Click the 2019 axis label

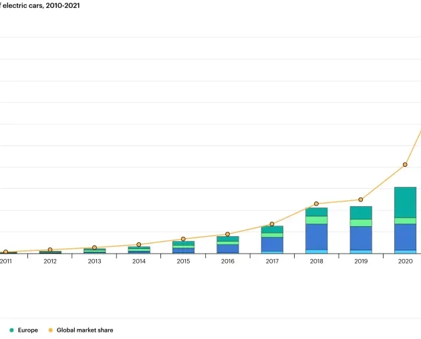[361, 261]
